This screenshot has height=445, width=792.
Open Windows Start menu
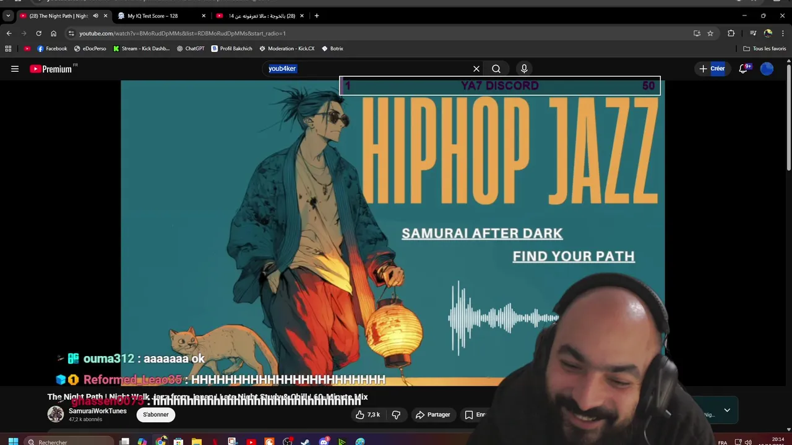point(13,441)
